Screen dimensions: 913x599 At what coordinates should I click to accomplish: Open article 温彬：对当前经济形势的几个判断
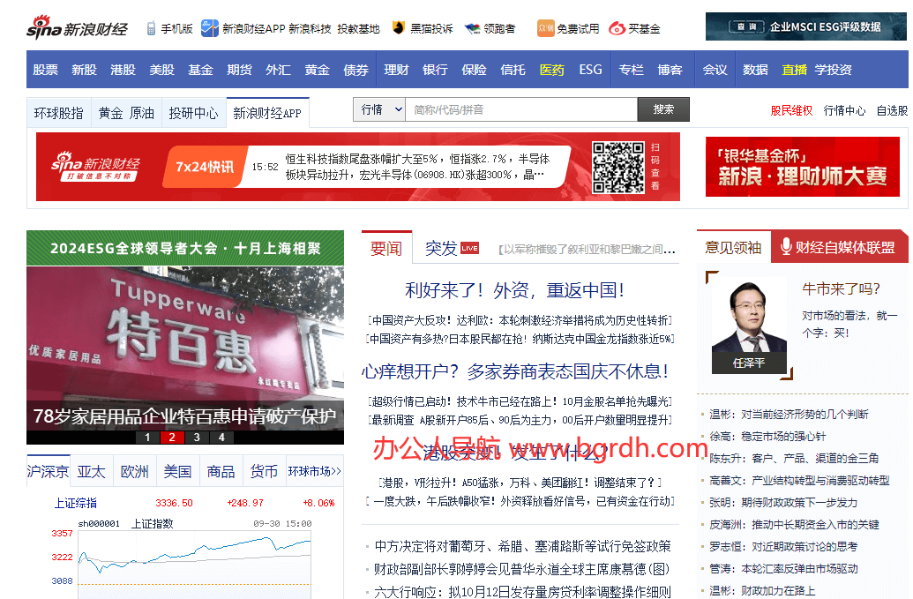click(789, 415)
